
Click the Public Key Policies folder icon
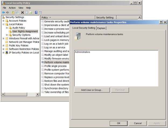point(7,45)
